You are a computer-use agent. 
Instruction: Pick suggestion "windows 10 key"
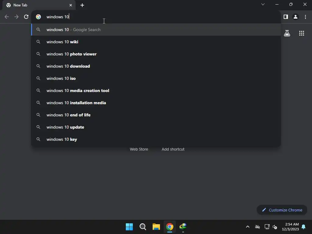point(156,139)
